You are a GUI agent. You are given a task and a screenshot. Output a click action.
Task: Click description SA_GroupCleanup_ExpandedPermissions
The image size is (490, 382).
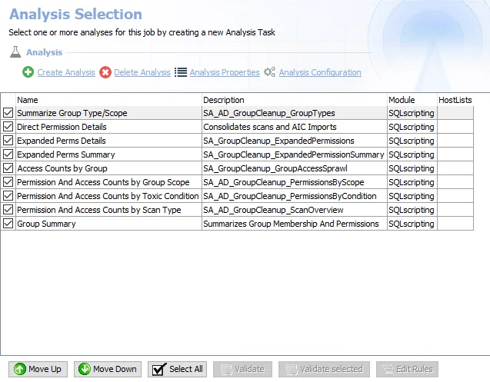click(278, 141)
